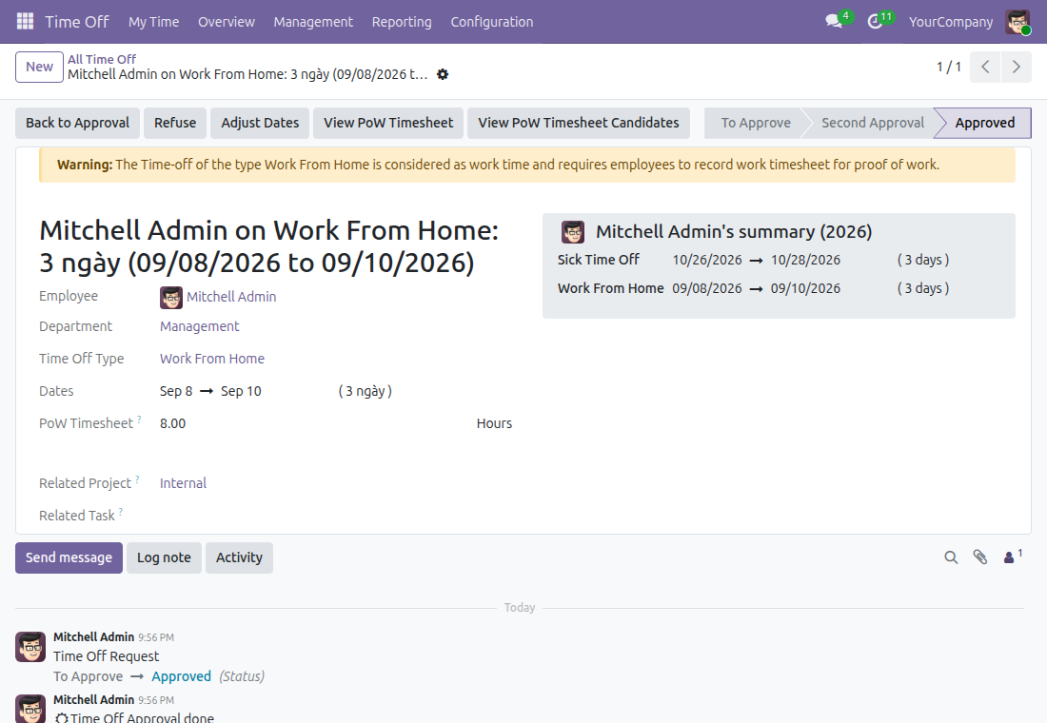
Task: Select the Second Approval status stage
Action: [x=872, y=123]
